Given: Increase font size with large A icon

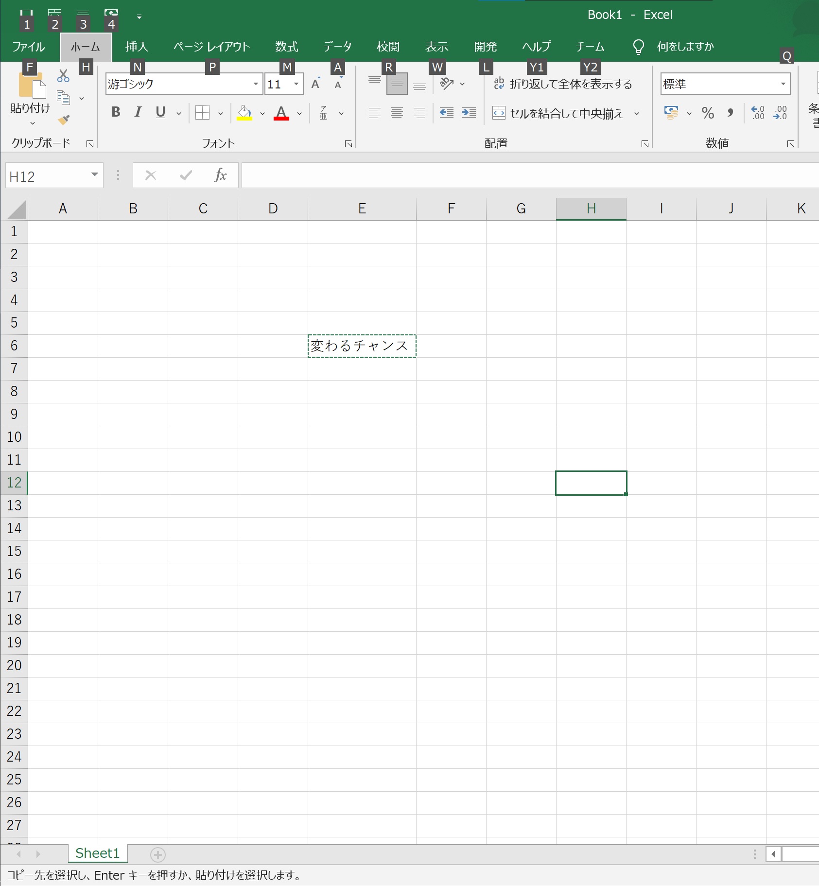Looking at the screenshot, I should (x=316, y=84).
